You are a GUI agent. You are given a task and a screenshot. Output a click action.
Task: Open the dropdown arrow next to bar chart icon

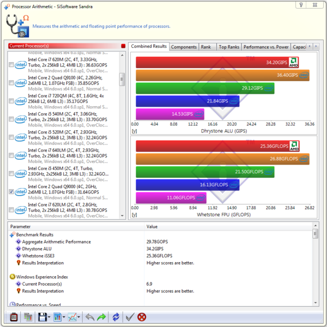click(64, 317)
